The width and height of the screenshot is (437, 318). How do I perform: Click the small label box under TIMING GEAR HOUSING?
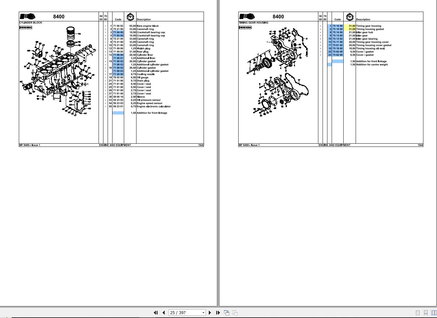coord(245,27)
